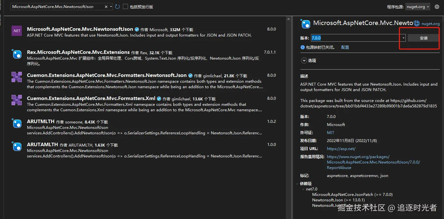Image resolution: width=444 pixels, height=219 pixels.
Task: Click the verified badge on Cuemon Formatters.Xml
Action: pos(159,98)
